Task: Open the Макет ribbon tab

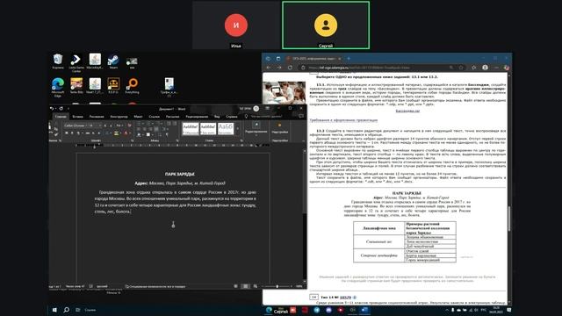Action: pyautogui.click(x=138, y=117)
